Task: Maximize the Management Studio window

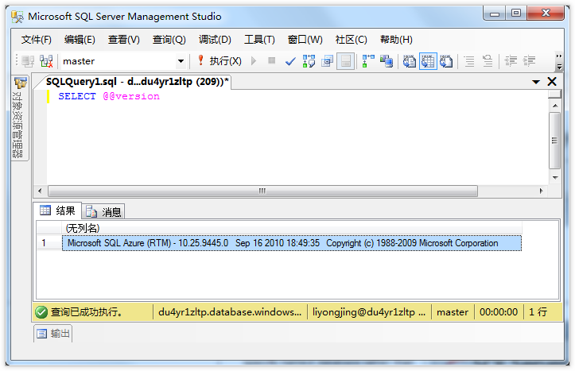Action: coord(516,14)
